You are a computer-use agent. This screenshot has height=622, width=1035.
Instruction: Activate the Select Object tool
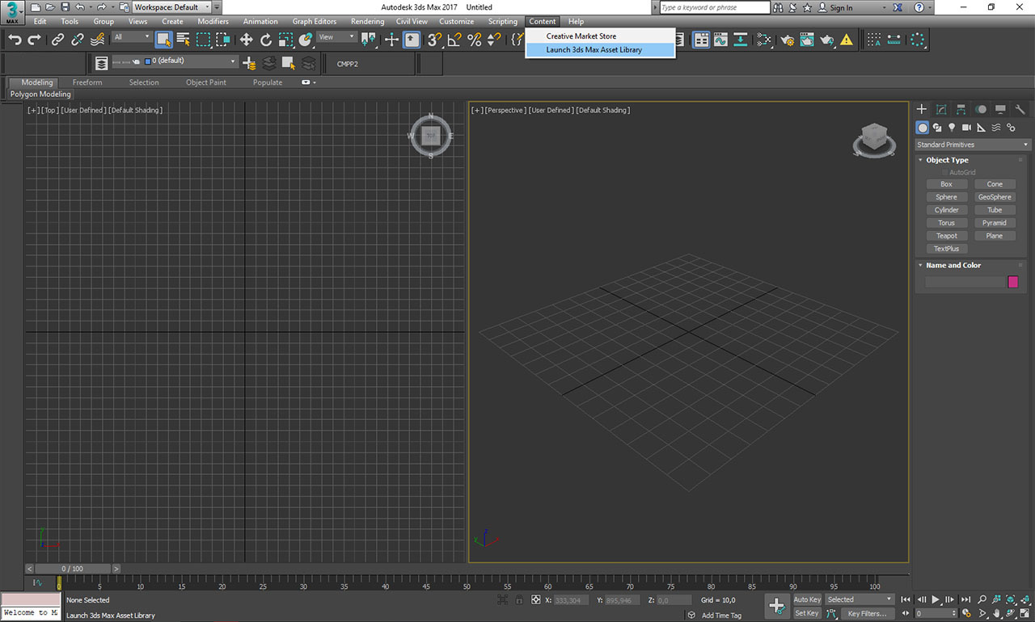[x=164, y=40]
